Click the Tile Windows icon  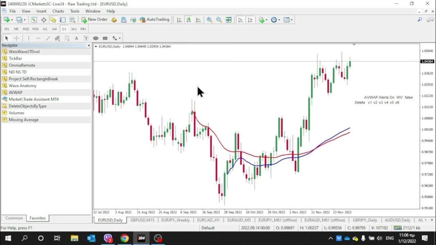(x=228, y=20)
